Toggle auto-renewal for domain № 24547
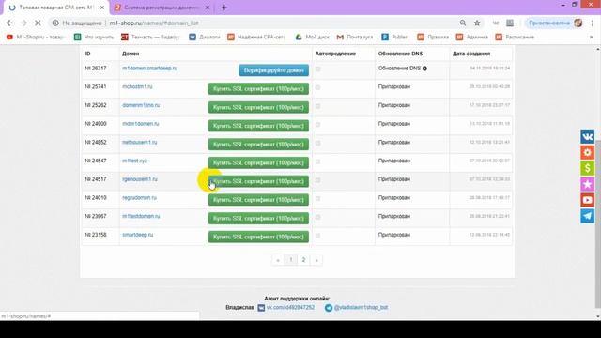The width and height of the screenshot is (601, 338). pyautogui.click(x=317, y=161)
